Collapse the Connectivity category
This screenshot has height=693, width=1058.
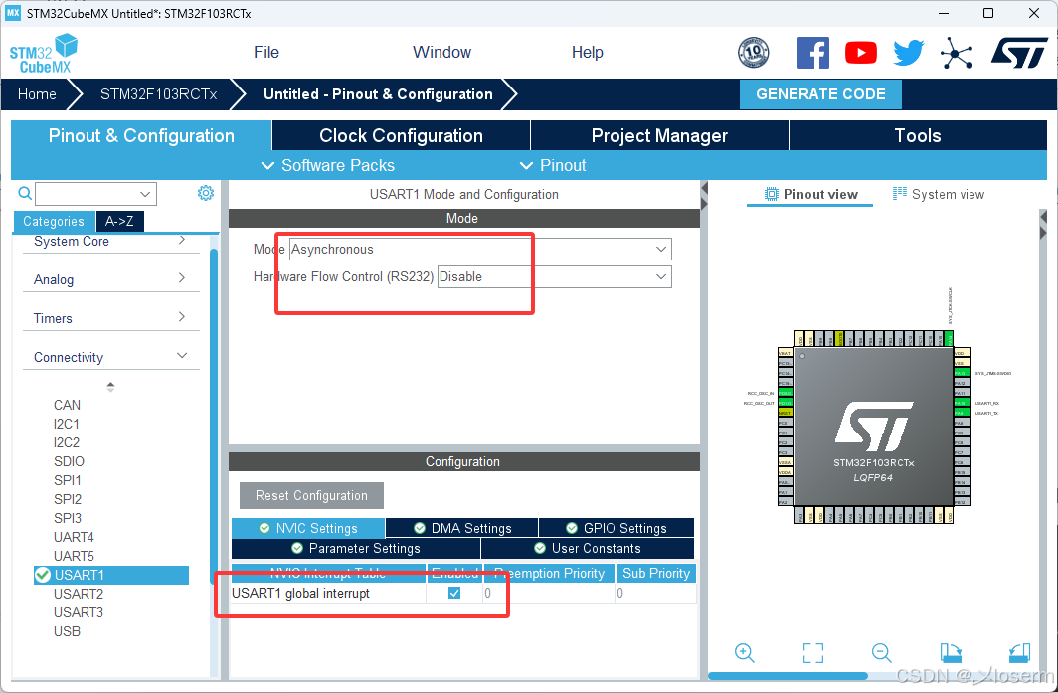tap(111, 357)
